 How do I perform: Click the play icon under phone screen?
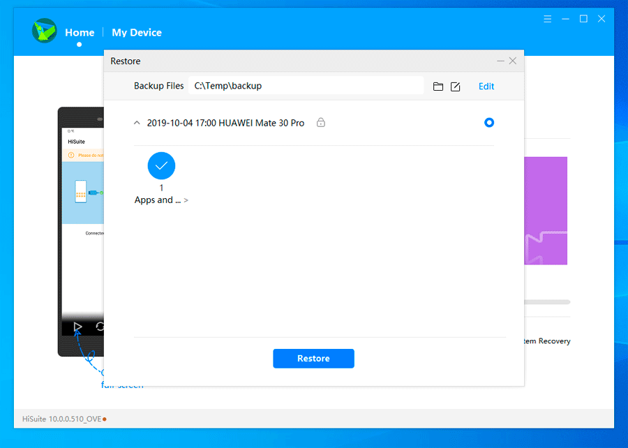coord(77,327)
